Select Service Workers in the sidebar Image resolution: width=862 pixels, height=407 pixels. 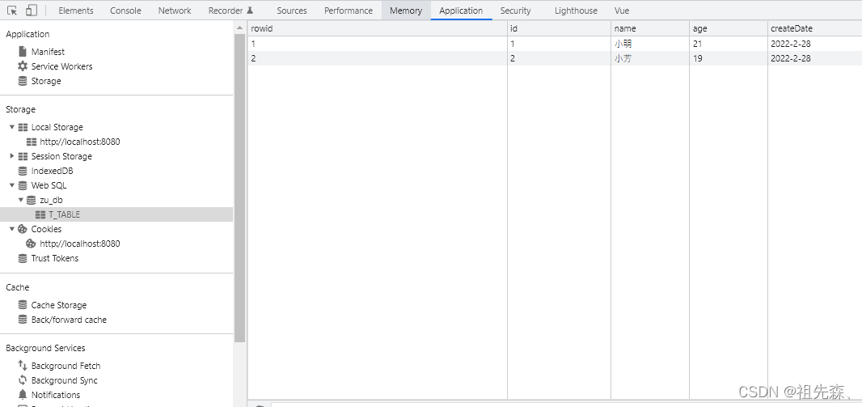[61, 66]
